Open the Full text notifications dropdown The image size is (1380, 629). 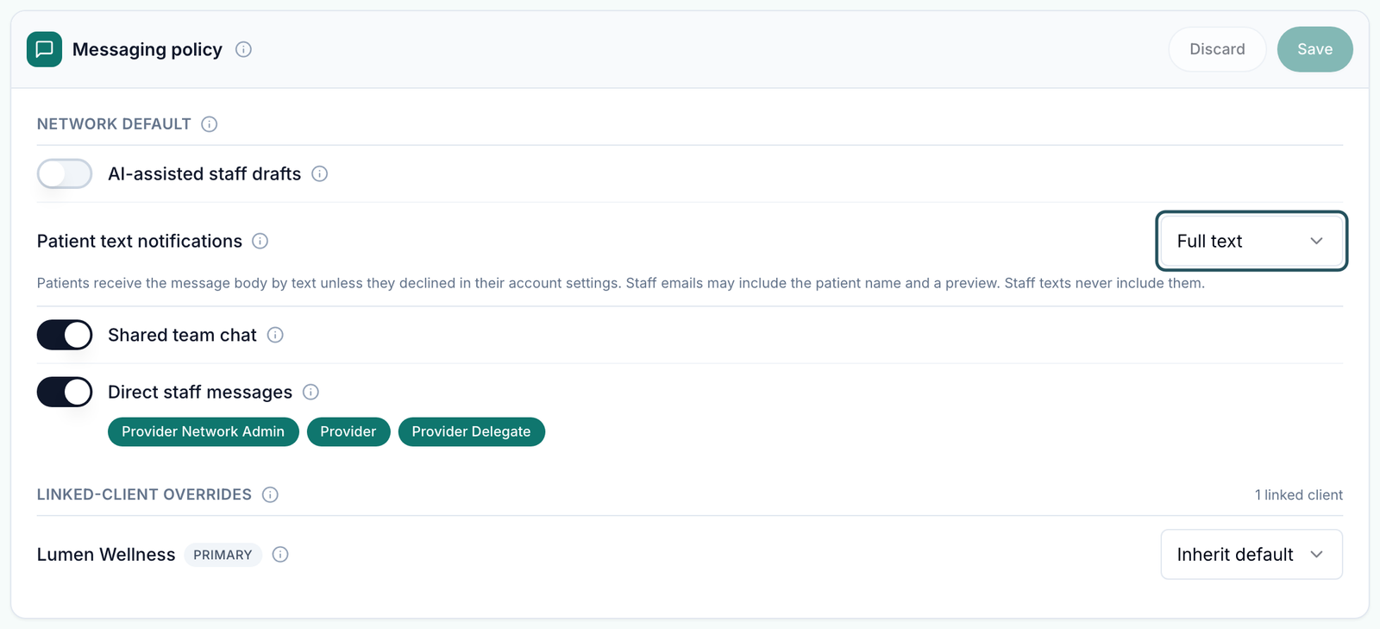tap(1251, 241)
